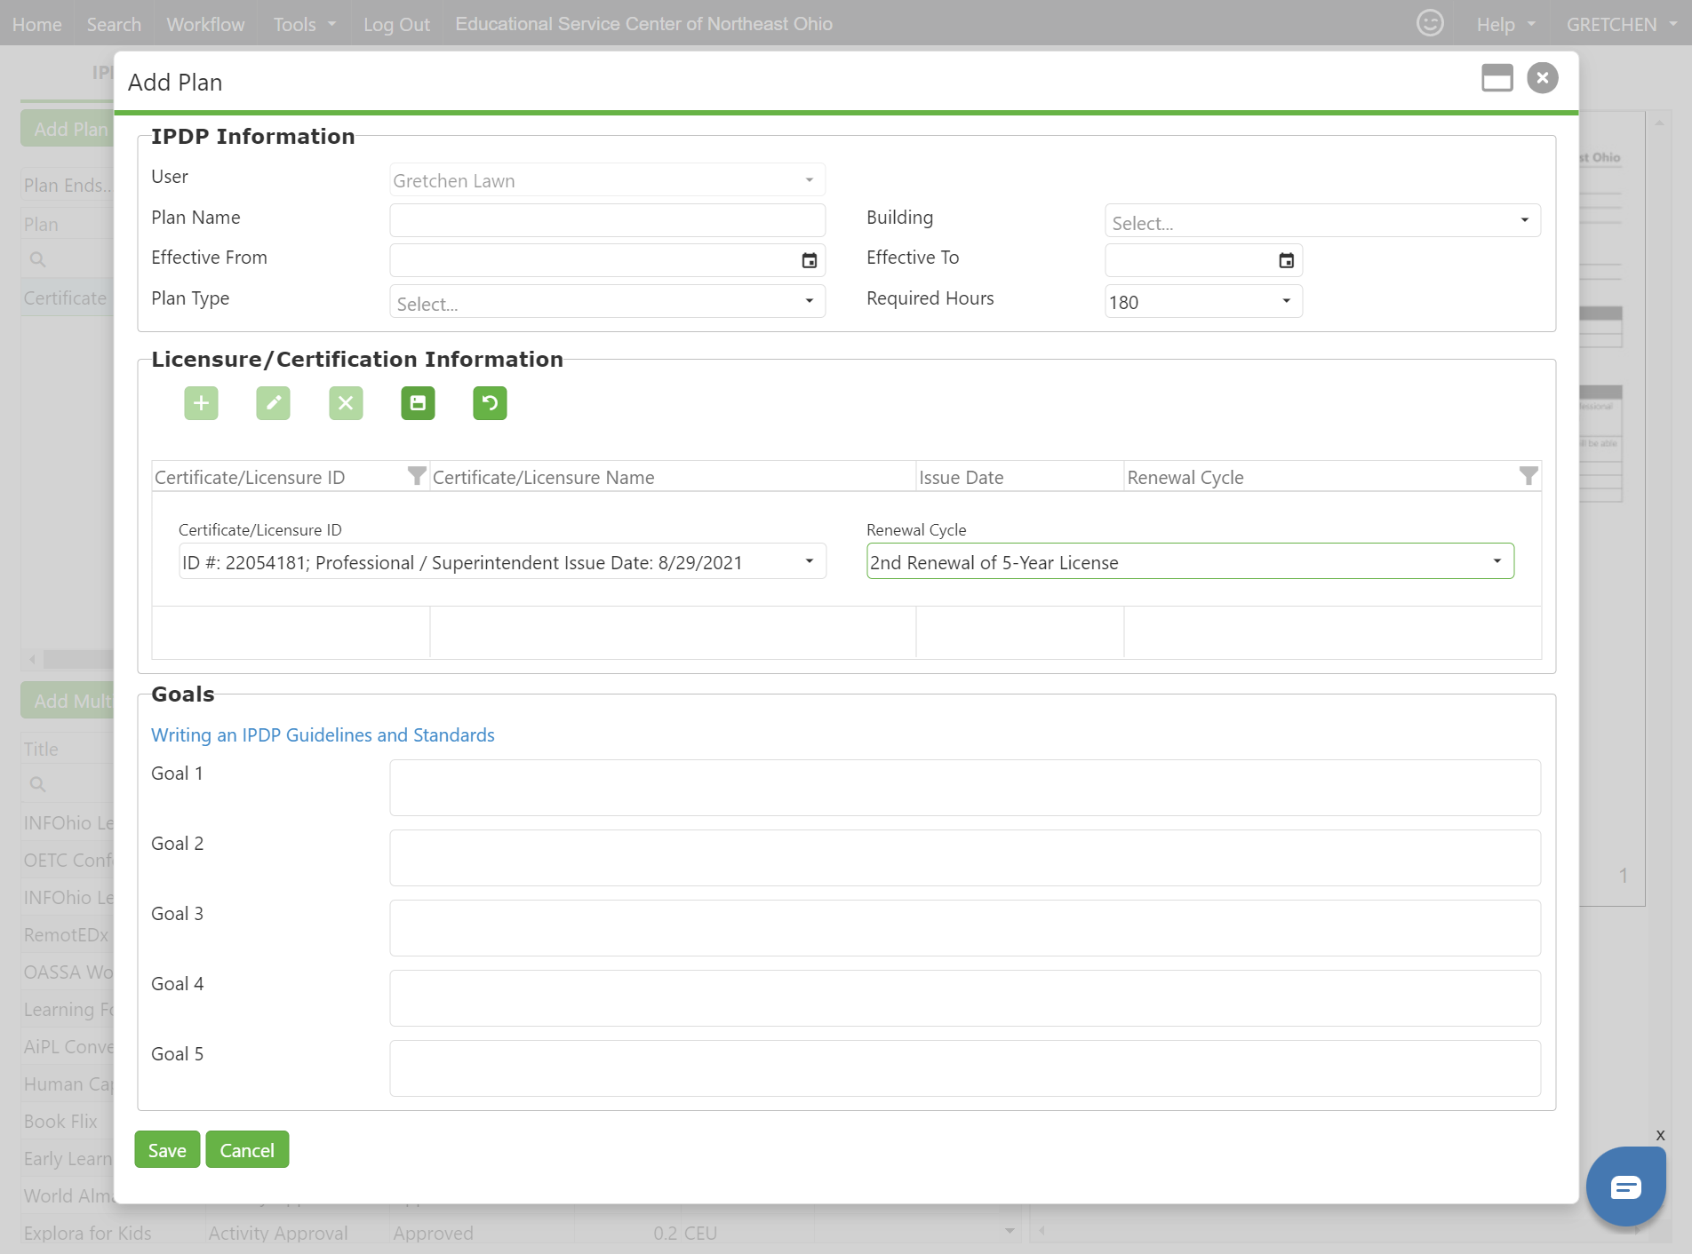The height and width of the screenshot is (1254, 1692).
Task: Open the Plan Type dropdown
Action: pos(608,302)
